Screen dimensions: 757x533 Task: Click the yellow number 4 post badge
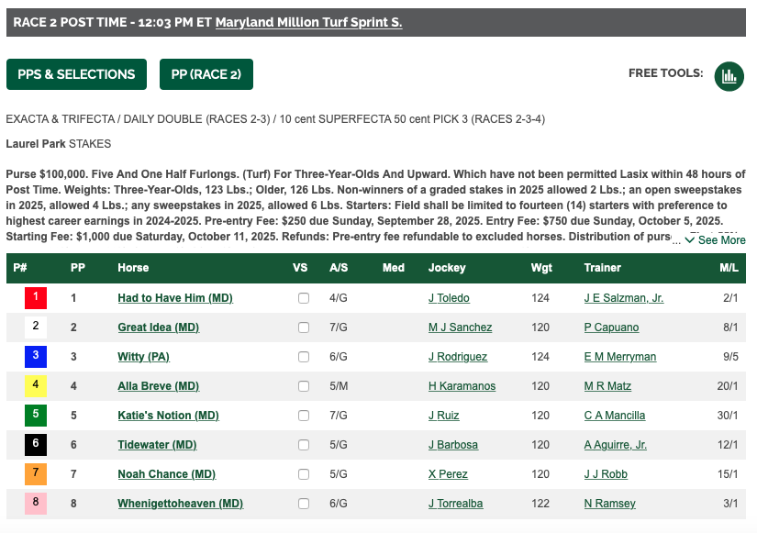point(36,386)
